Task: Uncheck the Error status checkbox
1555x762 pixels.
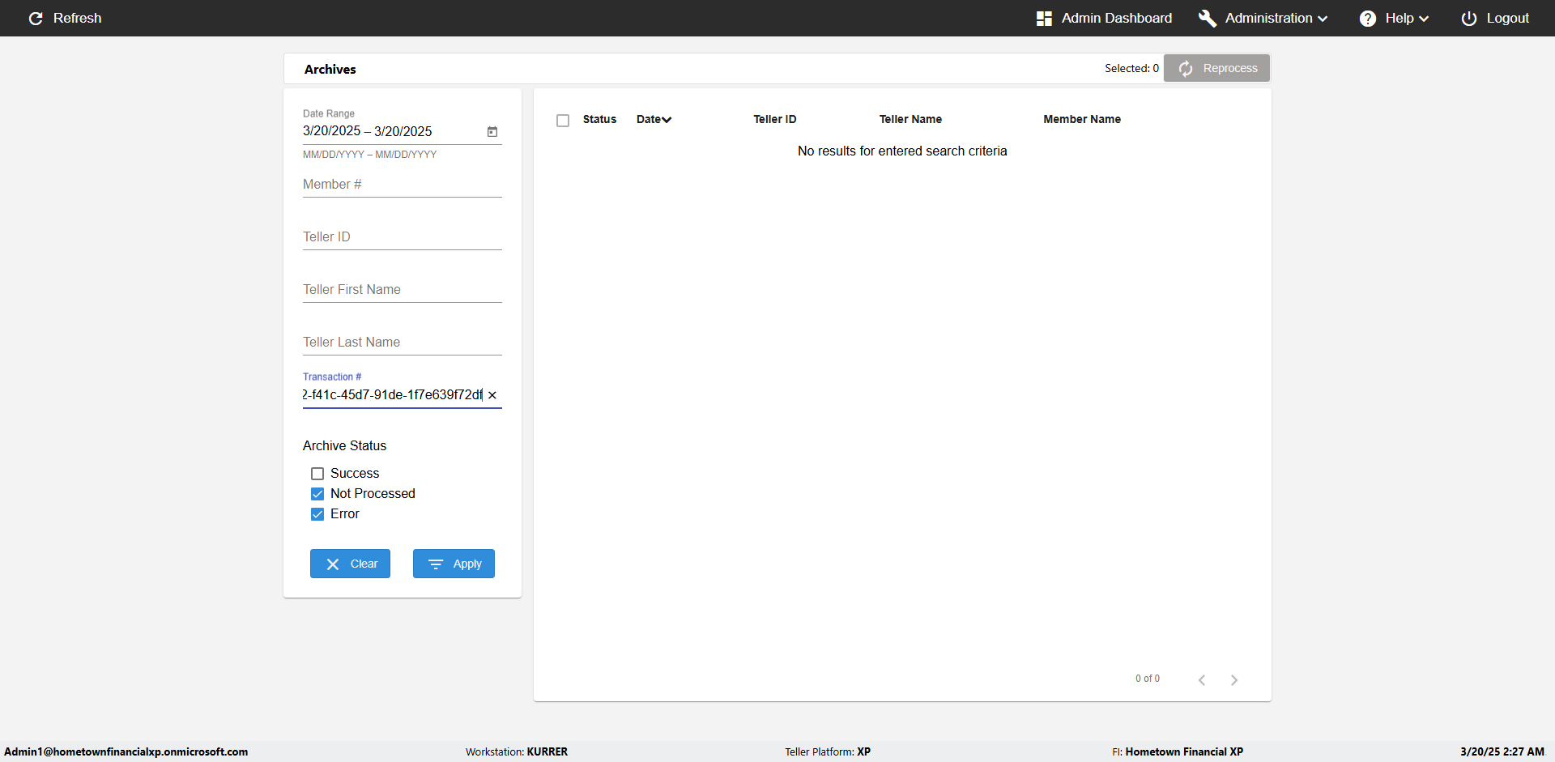Action: (x=317, y=514)
